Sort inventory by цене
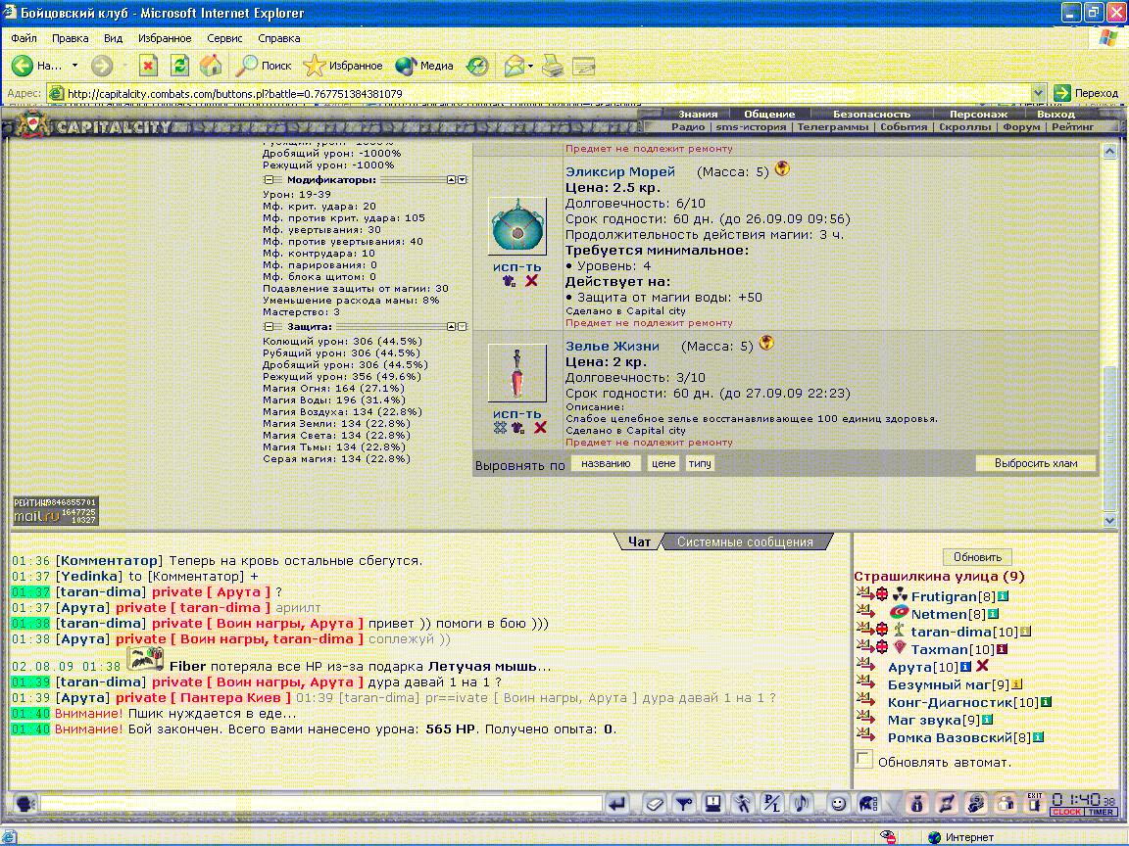This screenshot has height=846, width=1129. click(663, 463)
